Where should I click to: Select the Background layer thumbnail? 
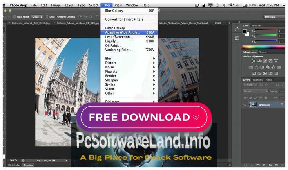pos(253,105)
